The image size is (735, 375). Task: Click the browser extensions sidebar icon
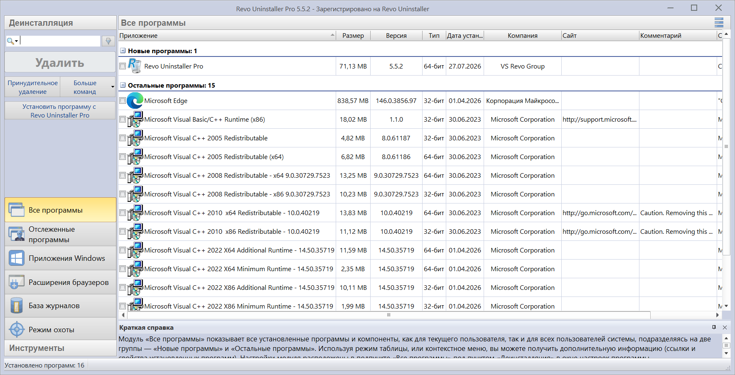tap(17, 282)
